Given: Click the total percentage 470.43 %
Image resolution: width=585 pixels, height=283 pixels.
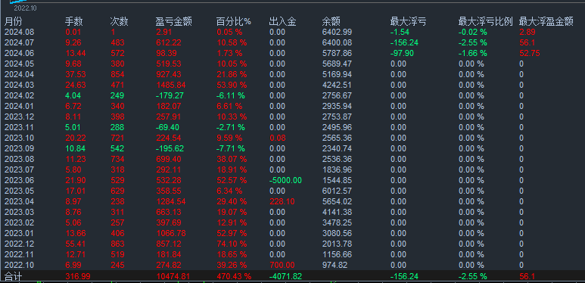Looking at the screenshot, I should tap(234, 277).
